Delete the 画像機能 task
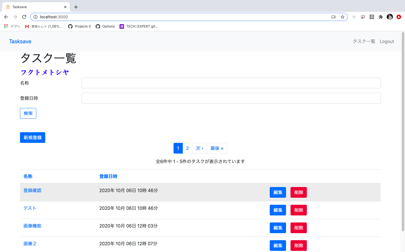Screen dimensions: 405x252 (x=299, y=228)
